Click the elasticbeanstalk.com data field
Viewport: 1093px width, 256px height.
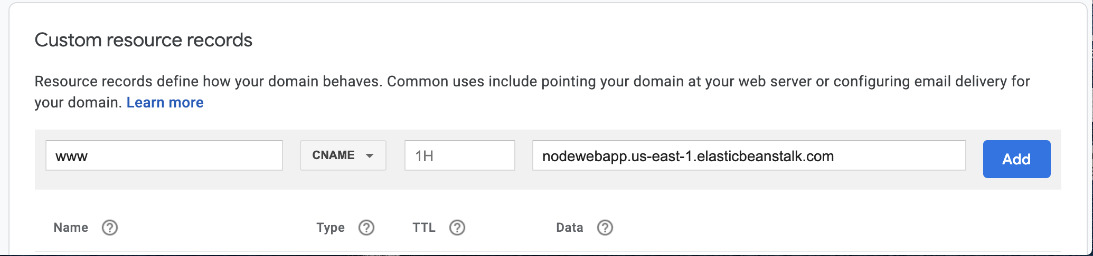click(749, 155)
